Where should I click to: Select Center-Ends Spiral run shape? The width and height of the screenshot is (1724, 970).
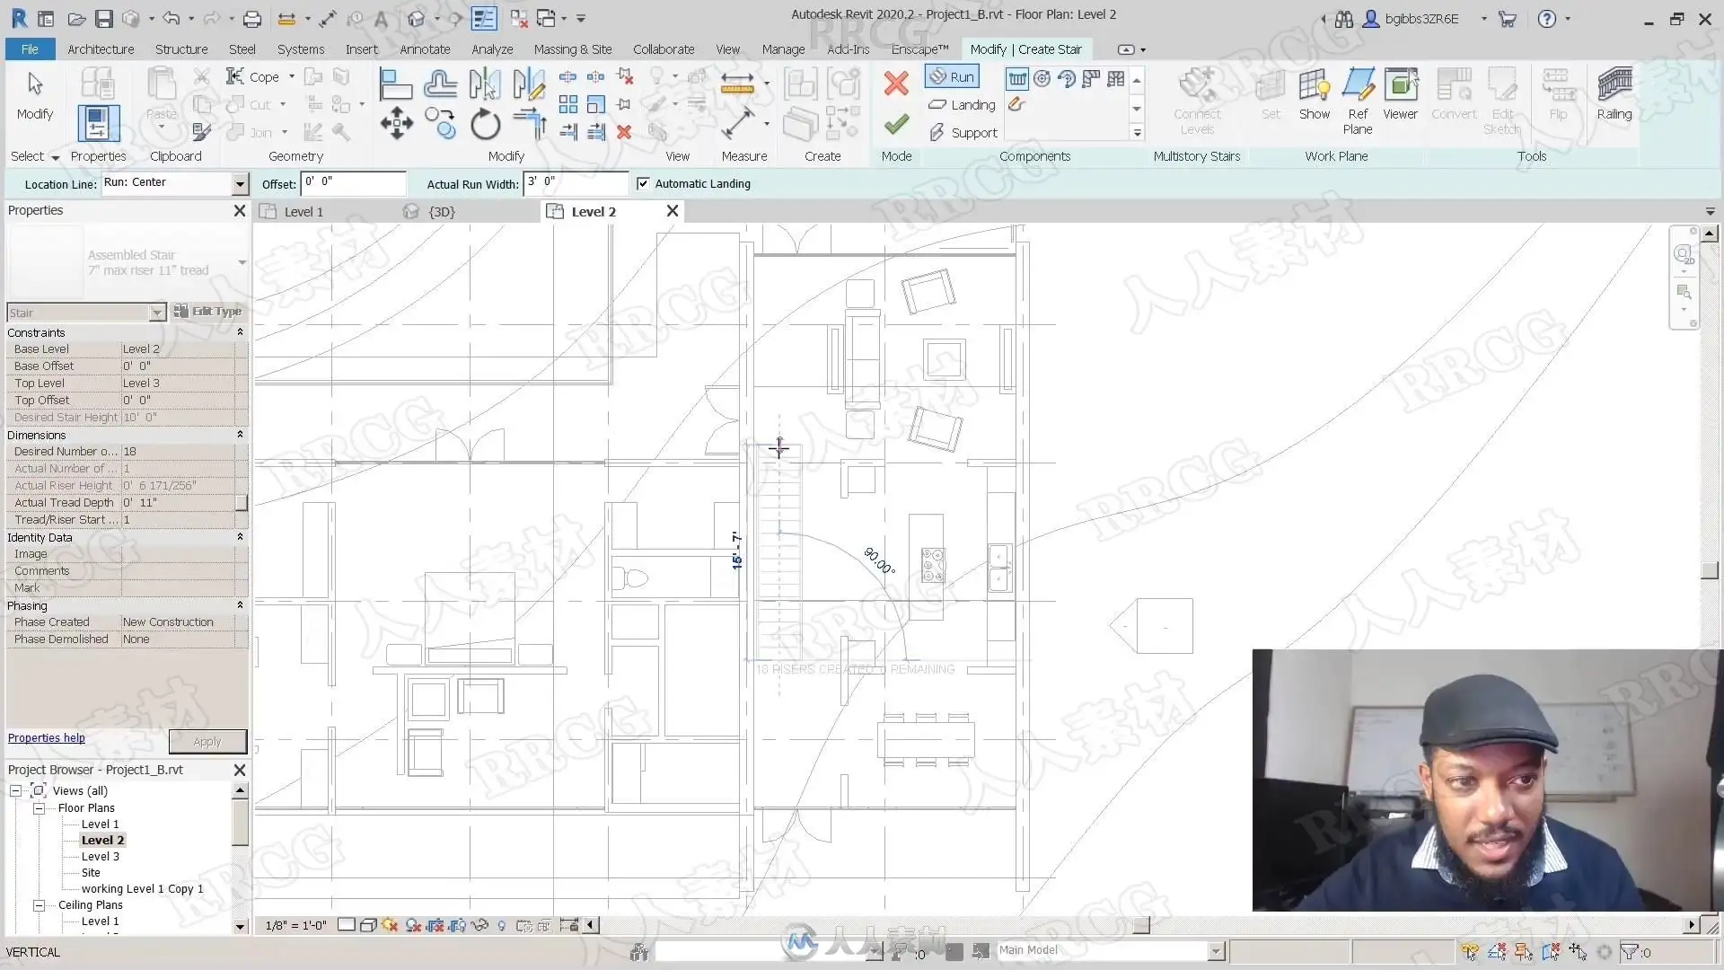(1067, 79)
